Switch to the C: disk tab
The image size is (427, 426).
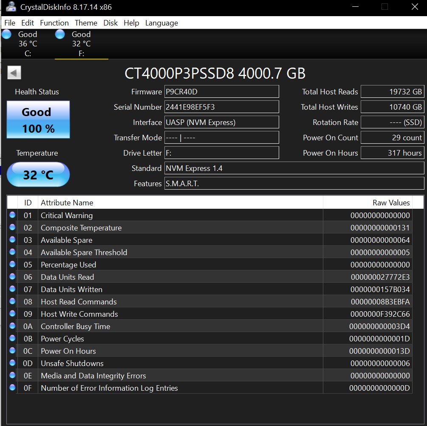coord(28,44)
